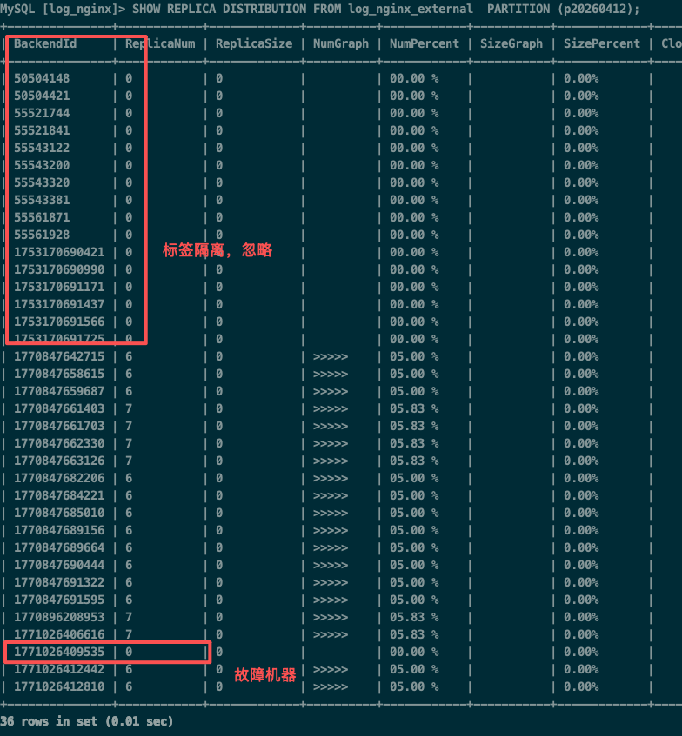Click the red 故障机器 annotation label
This screenshot has width=682, height=736.
(x=265, y=674)
